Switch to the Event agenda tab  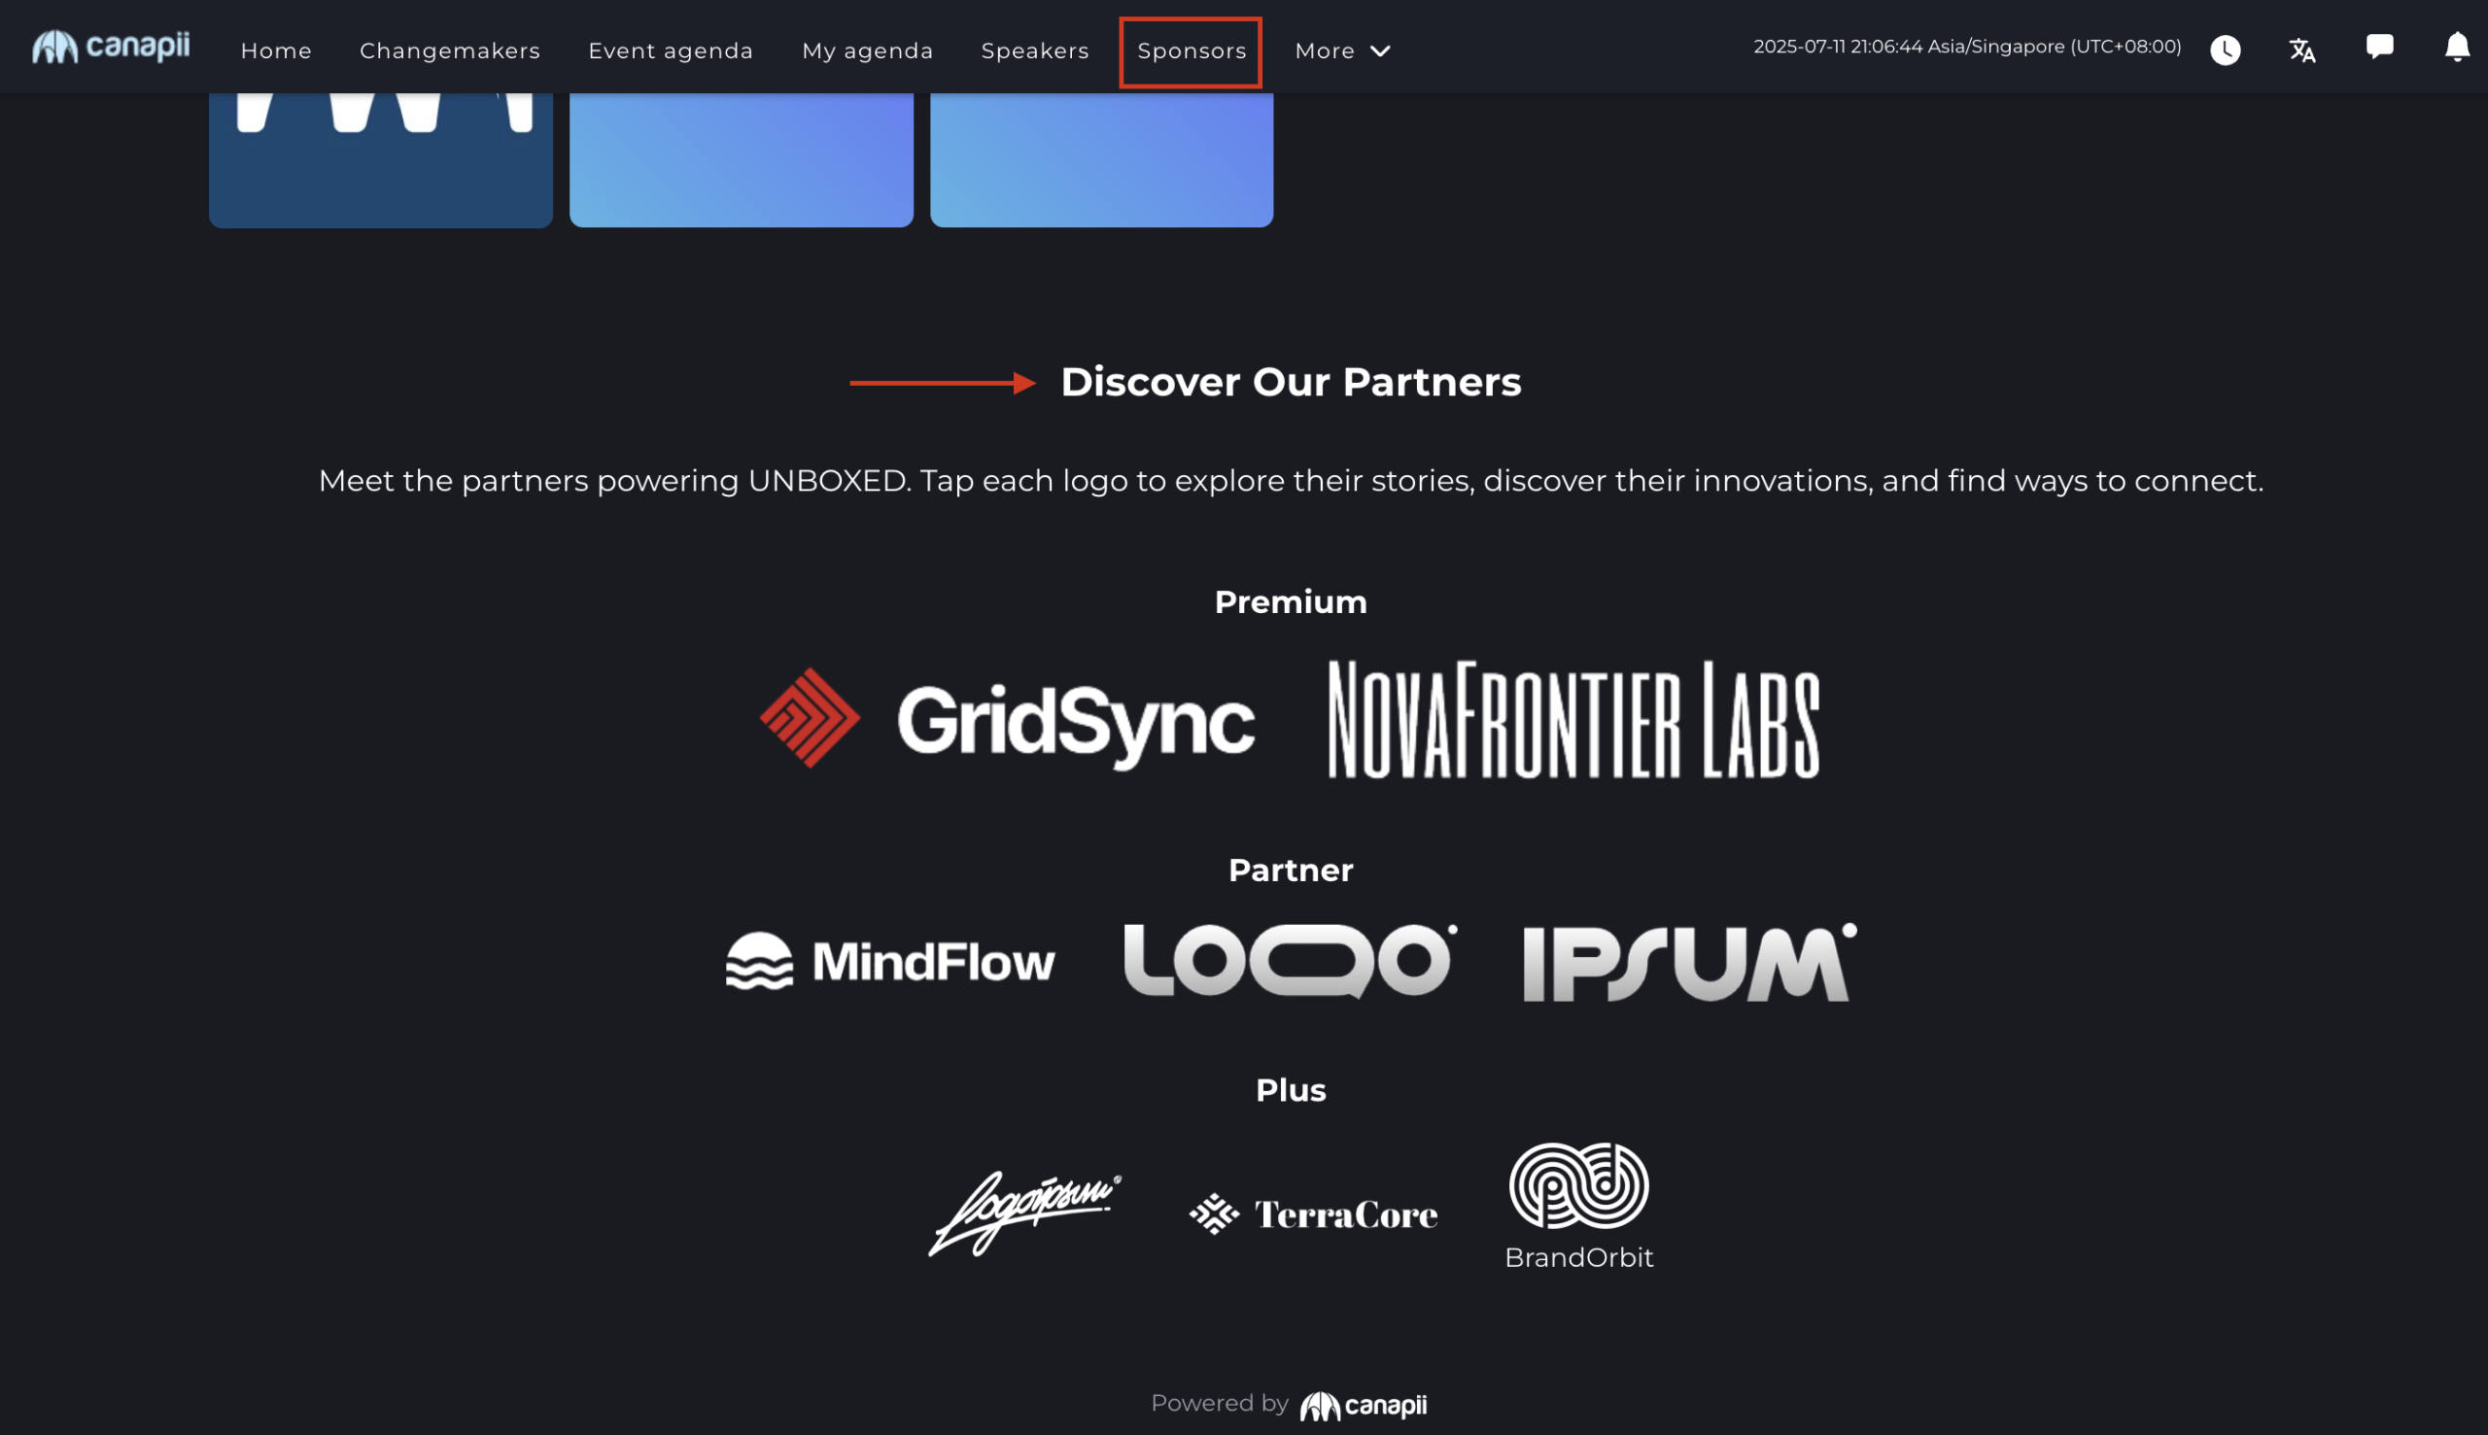click(x=671, y=51)
